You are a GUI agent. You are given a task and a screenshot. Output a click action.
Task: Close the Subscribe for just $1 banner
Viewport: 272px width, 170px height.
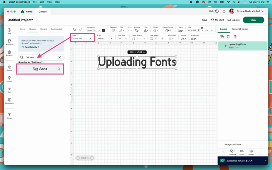pos(266,161)
